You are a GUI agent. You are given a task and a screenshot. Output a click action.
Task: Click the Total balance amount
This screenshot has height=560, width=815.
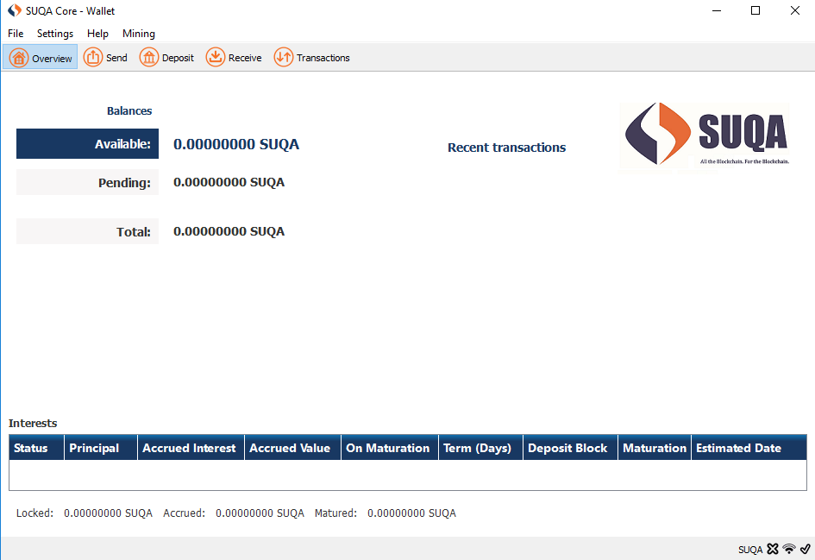click(229, 231)
